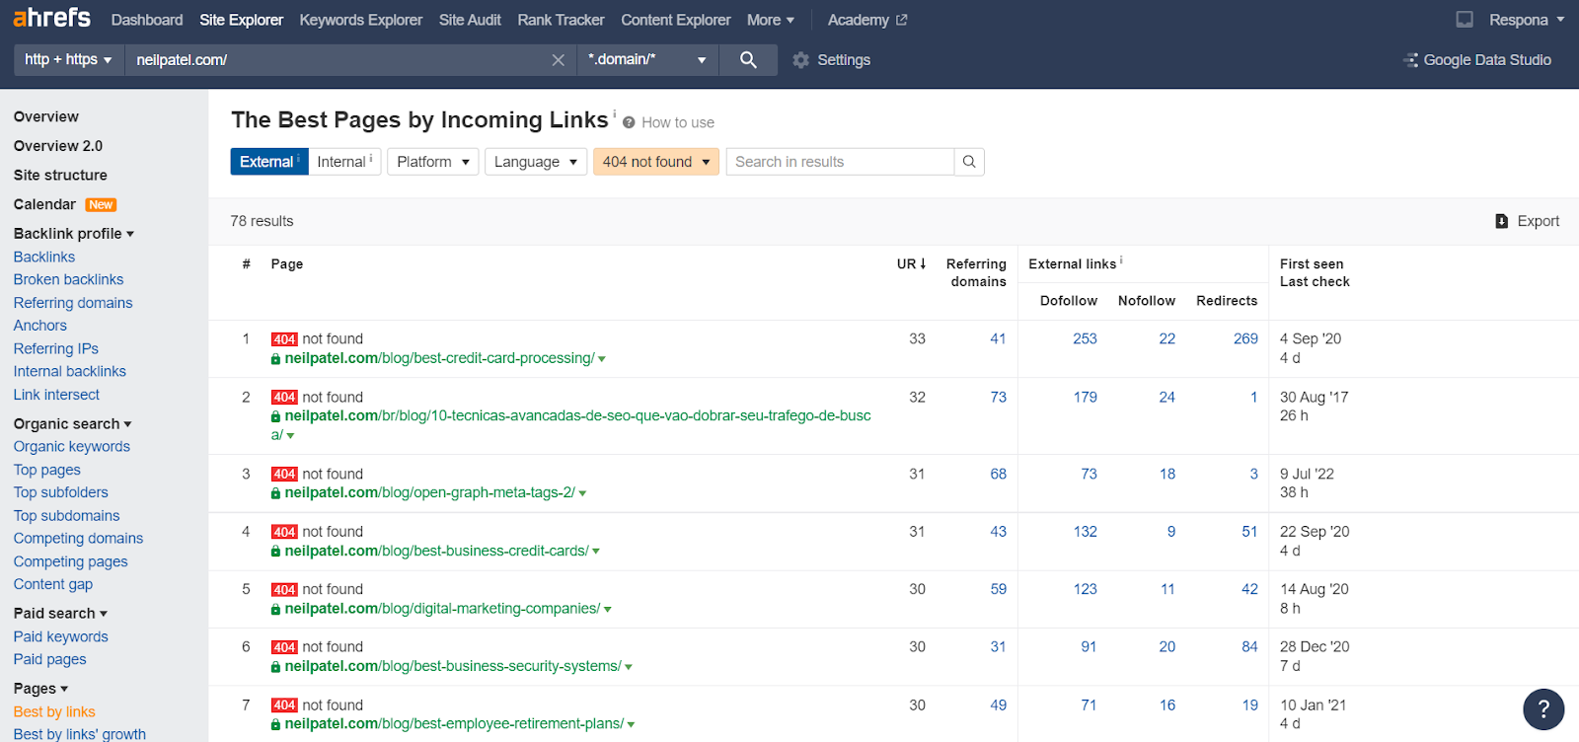Open Settings gear in the top bar
The height and width of the screenshot is (742, 1579).
click(x=831, y=60)
